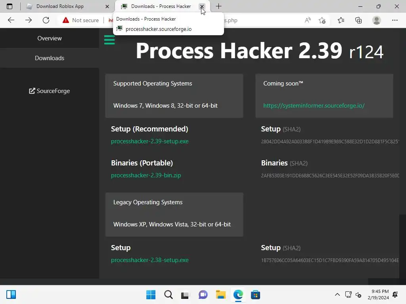Add this page to favorites
The height and width of the screenshot is (304, 406).
pos(322,20)
